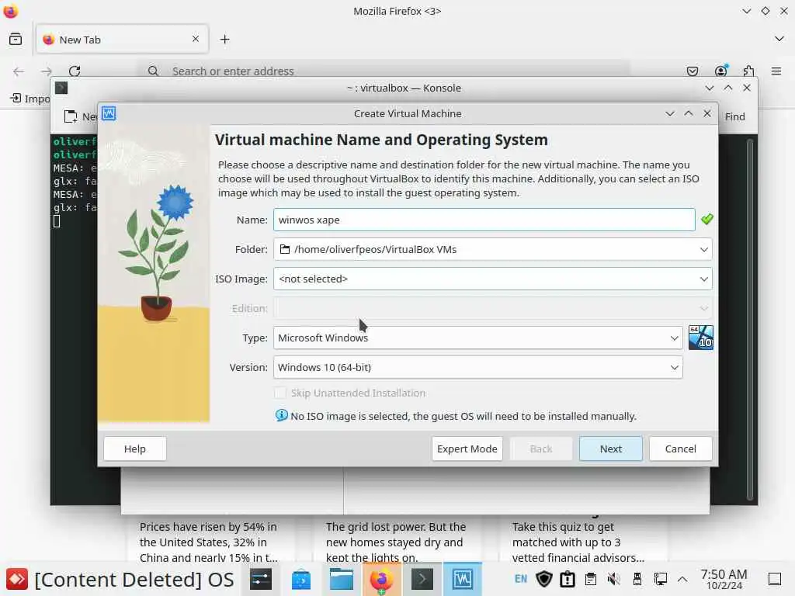Open the shield security tray icon
Screen dimensions: 795x596
tap(544, 579)
